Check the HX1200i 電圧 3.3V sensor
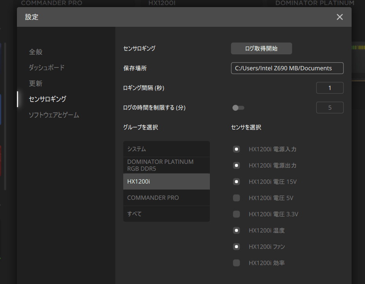This screenshot has width=365, height=284. [x=236, y=214]
